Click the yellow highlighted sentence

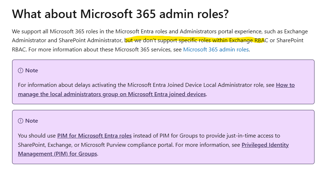[x=195, y=40]
